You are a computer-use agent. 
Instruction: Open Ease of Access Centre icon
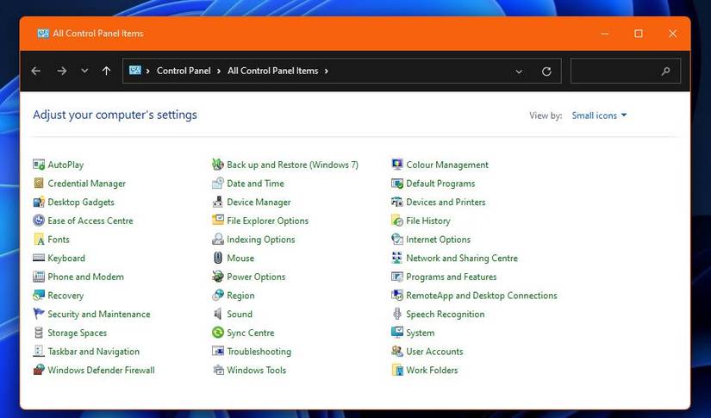tap(39, 221)
